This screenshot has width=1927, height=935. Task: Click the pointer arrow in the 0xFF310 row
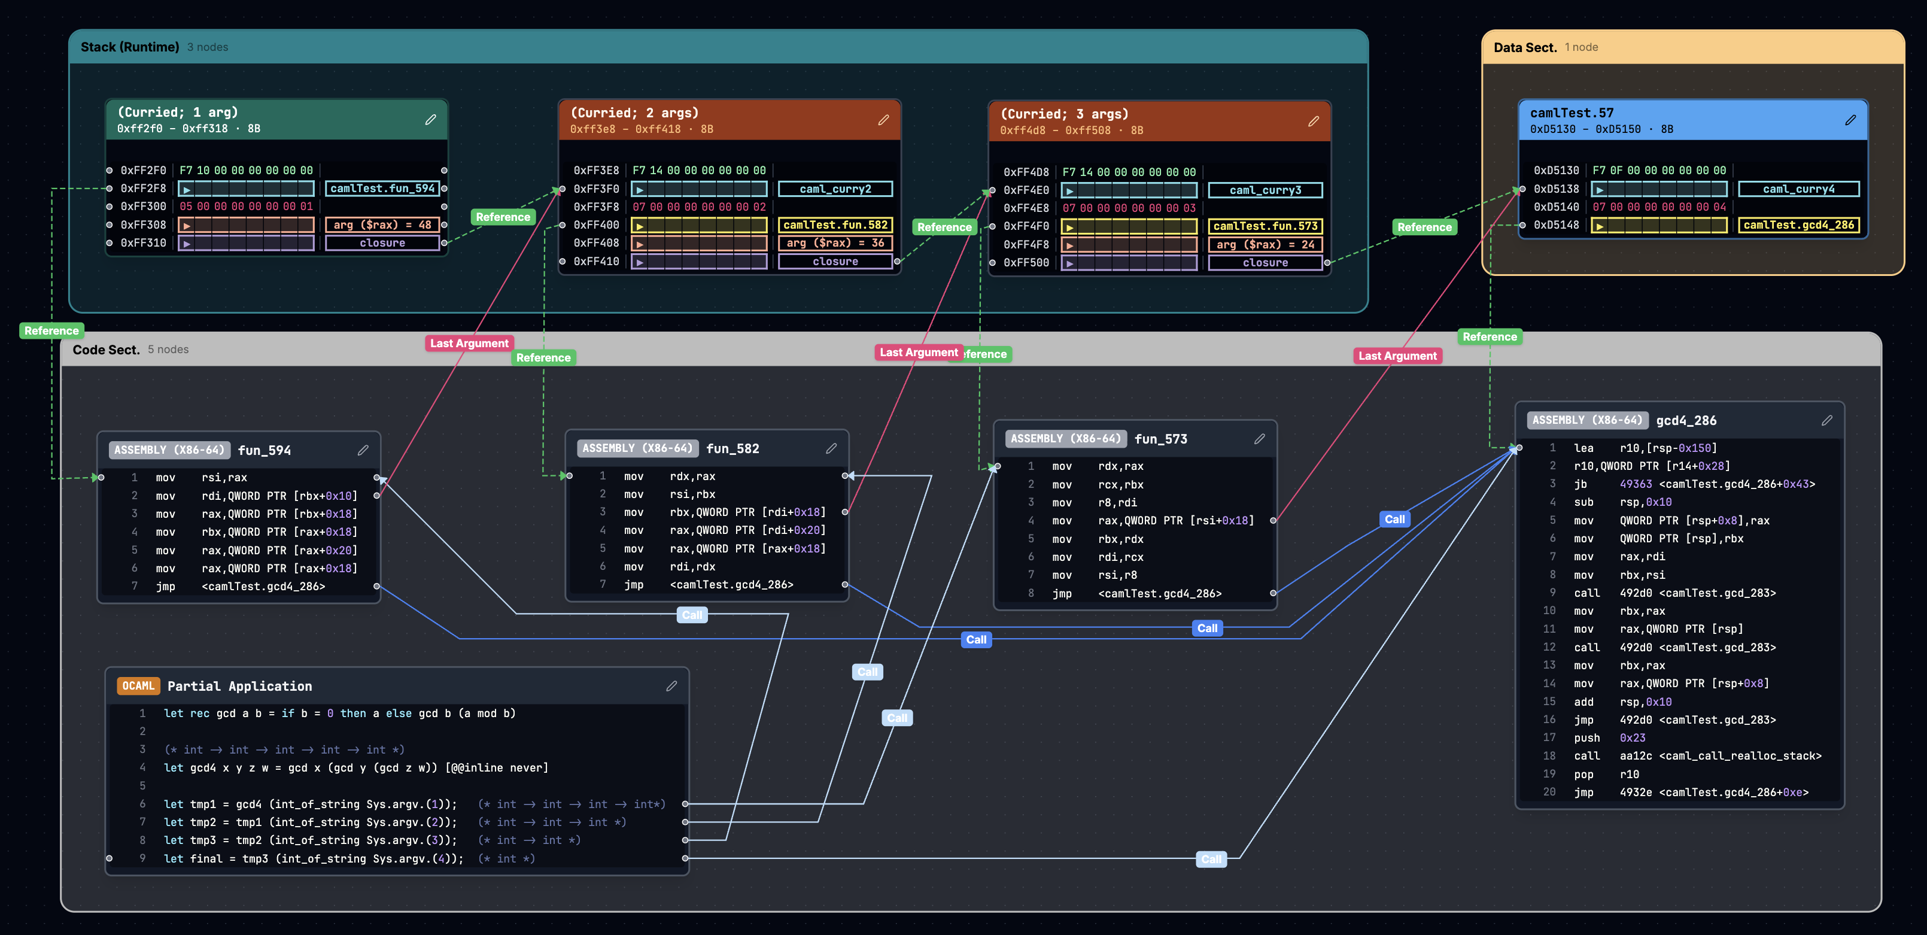pyautogui.click(x=187, y=243)
